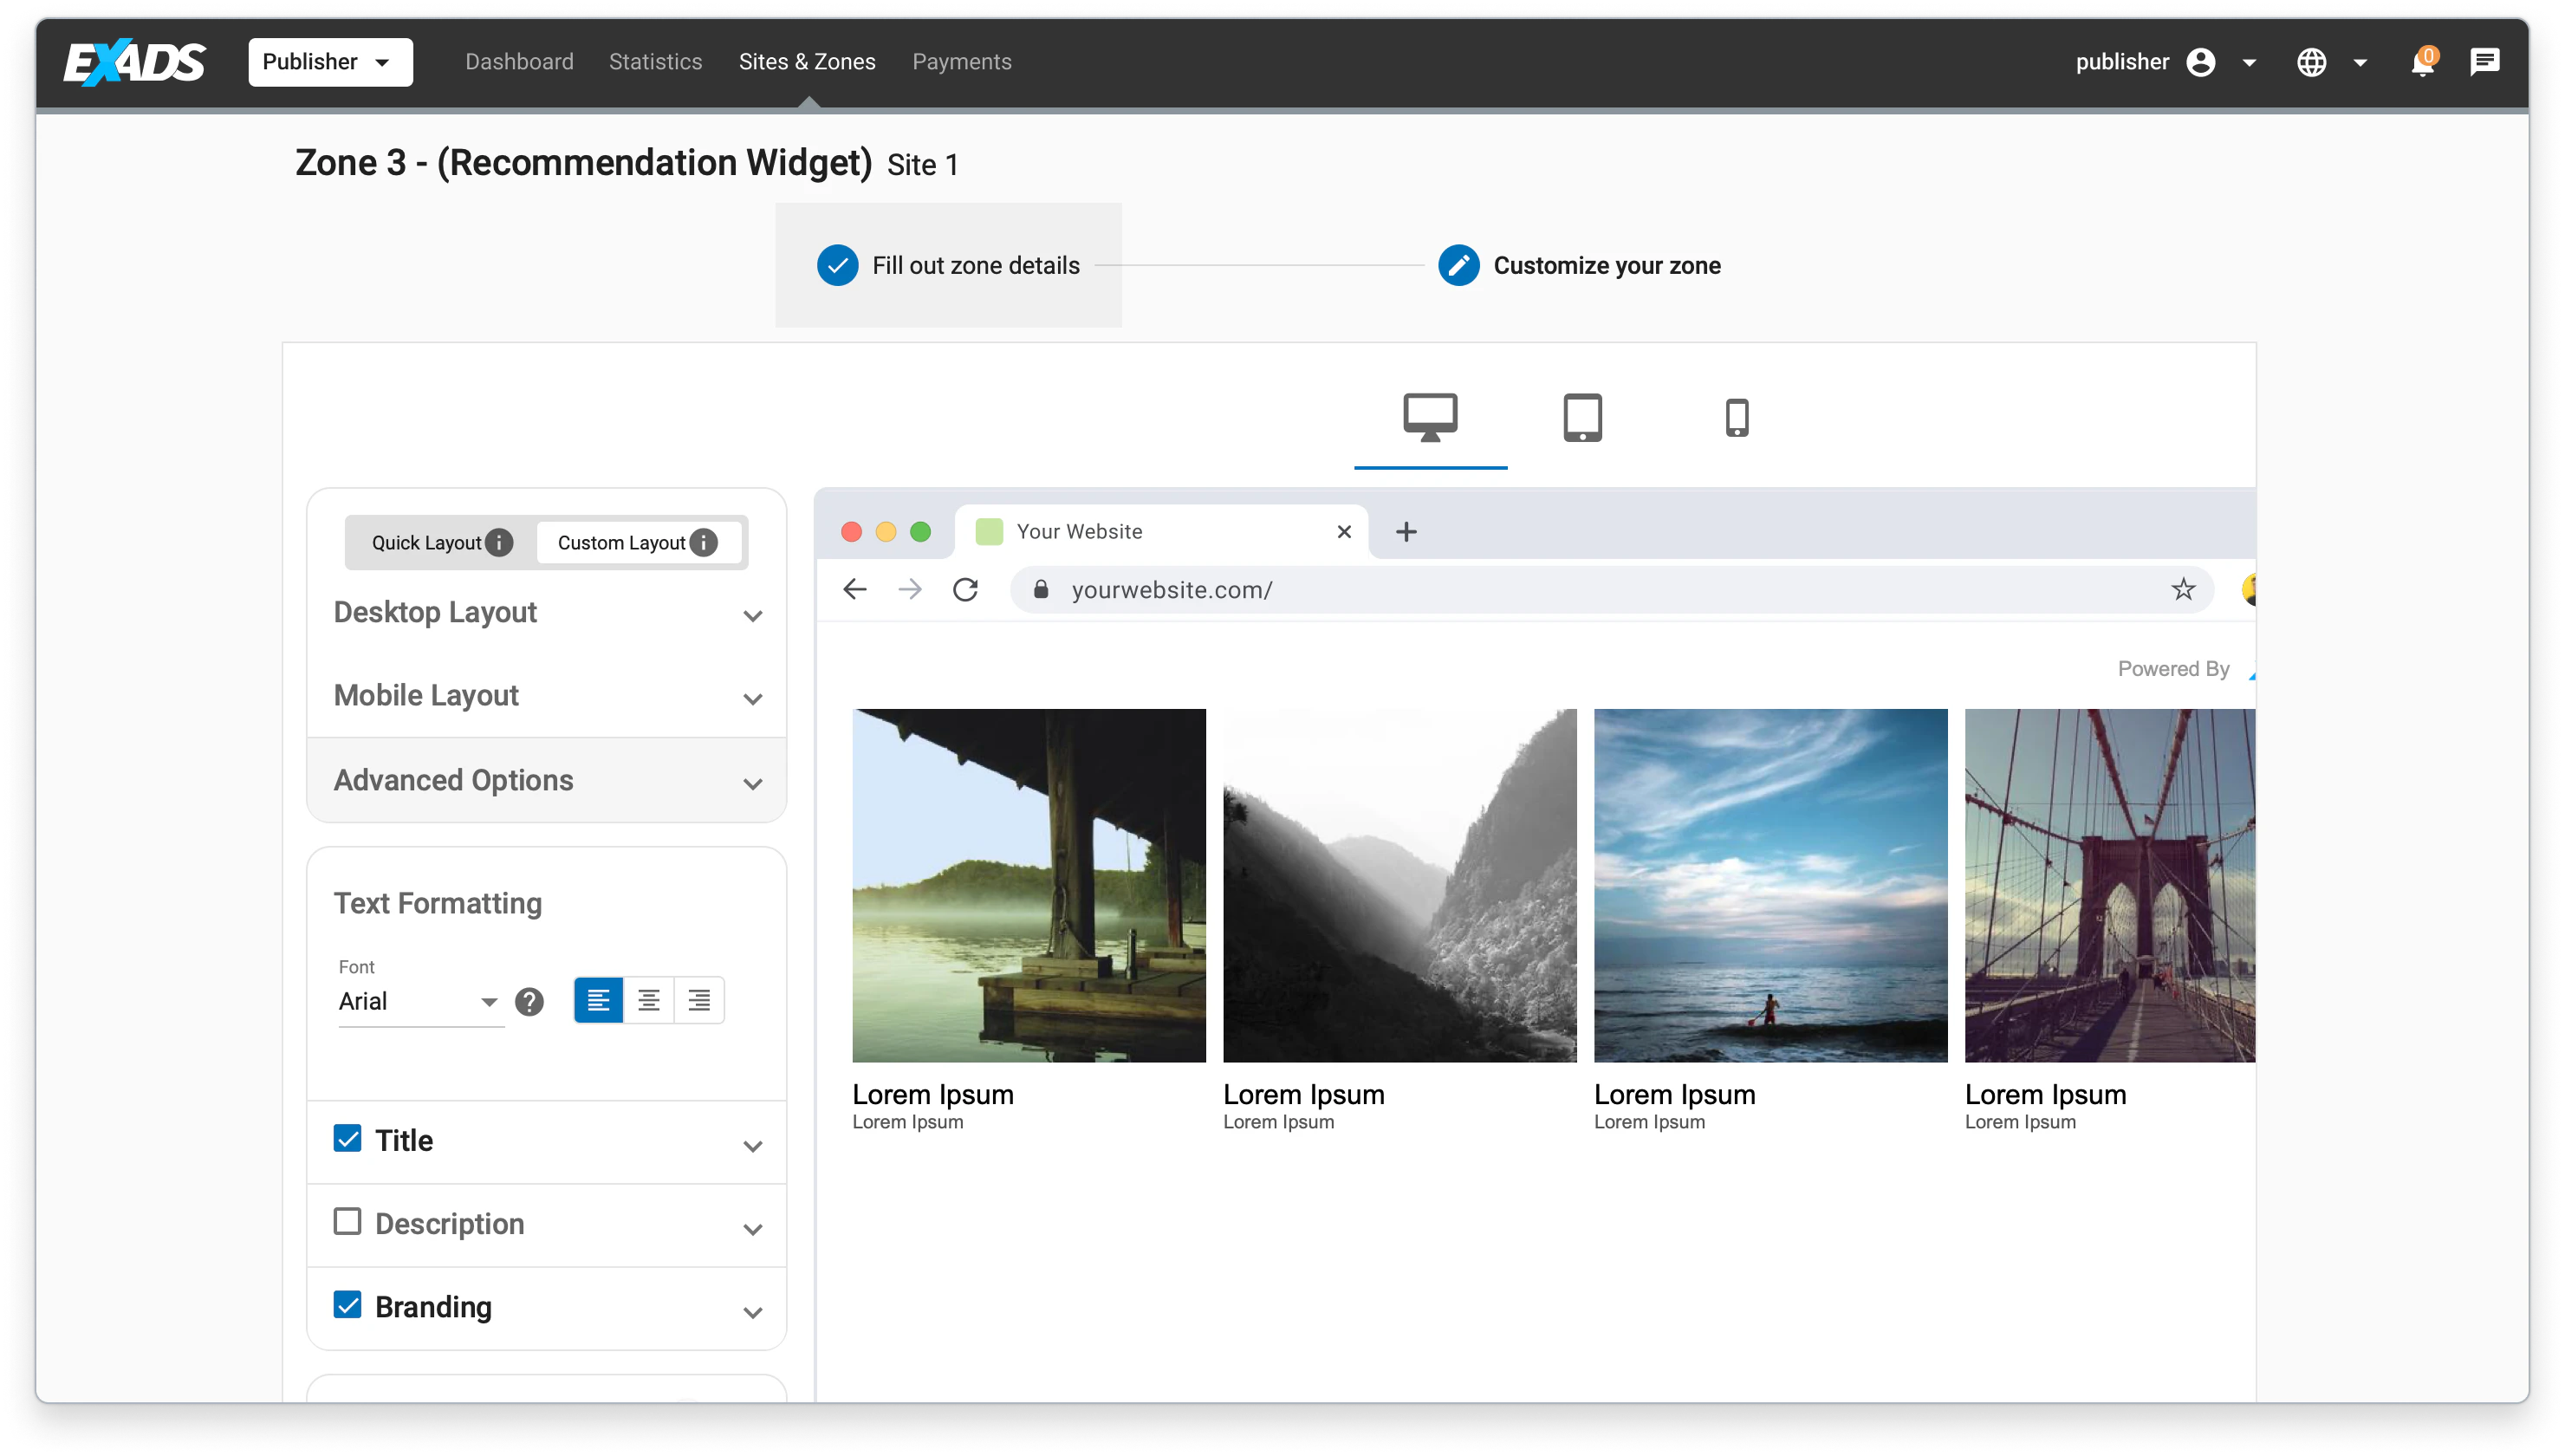Open the Payments tab
This screenshot has height=1456, width=2565.
(x=962, y=62)
